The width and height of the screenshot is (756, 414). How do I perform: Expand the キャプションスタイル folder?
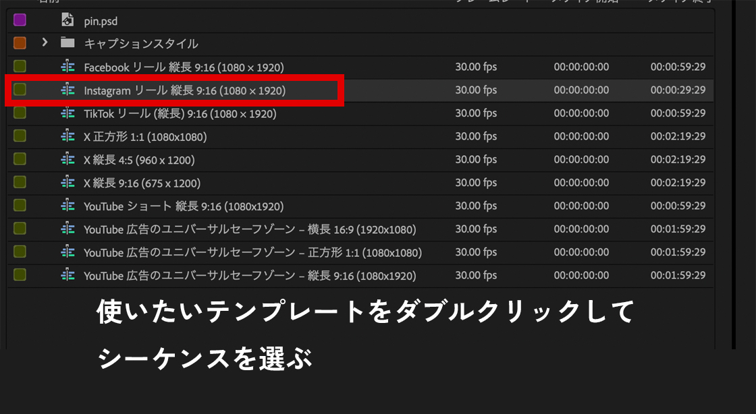45,43
